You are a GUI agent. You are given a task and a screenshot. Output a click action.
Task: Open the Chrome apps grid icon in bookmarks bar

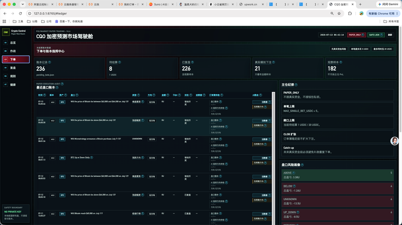coord(4,22)
